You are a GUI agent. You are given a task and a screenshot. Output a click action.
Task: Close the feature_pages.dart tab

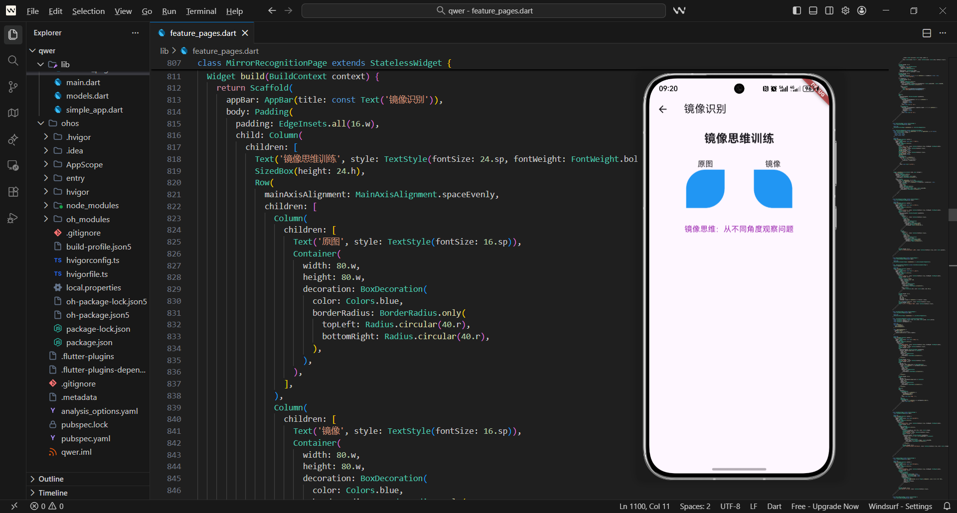point(245,33)
